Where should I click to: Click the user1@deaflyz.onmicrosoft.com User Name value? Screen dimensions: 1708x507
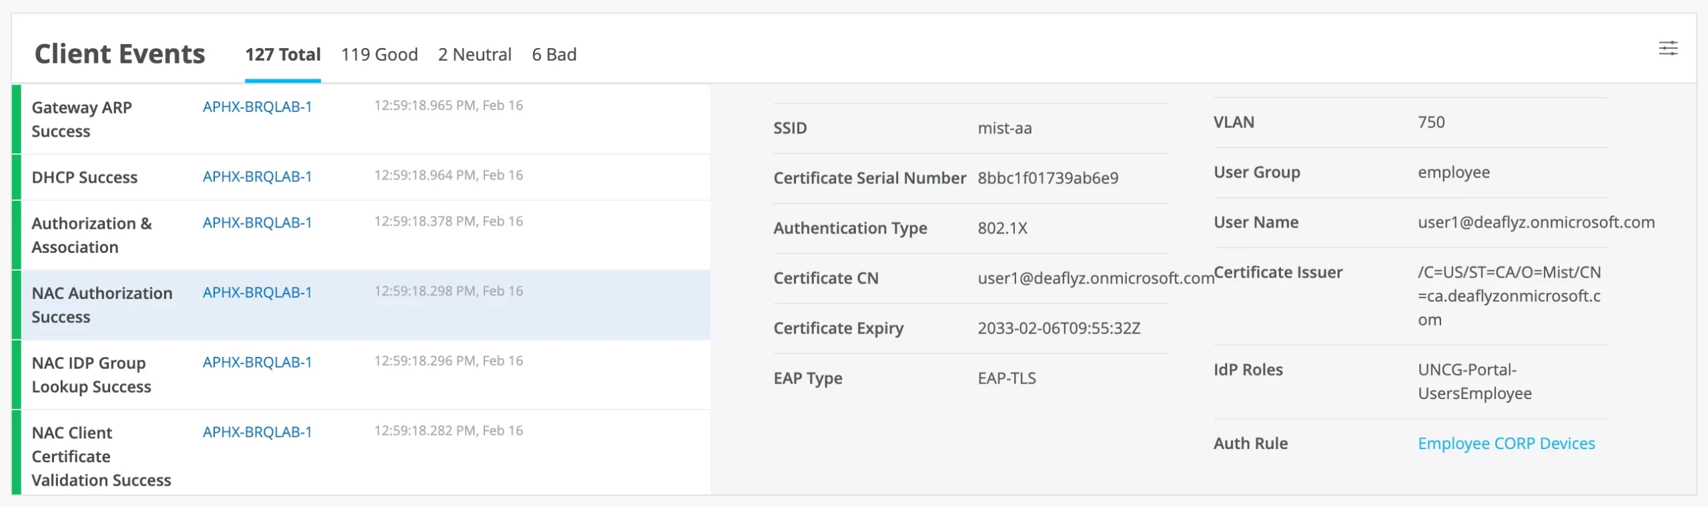(x=1536, y=222)
